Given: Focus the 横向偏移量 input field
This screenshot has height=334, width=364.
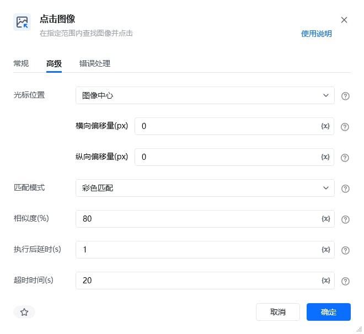Looking at the screenshot, I should tap(234, 126).
